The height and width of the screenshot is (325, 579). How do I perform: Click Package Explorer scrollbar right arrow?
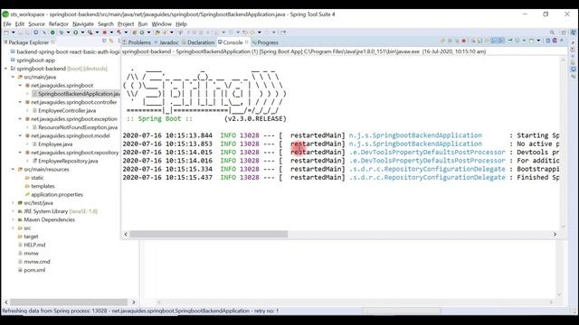coord(133,302)
